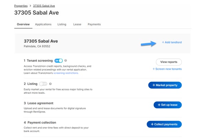Image resolution: width=197 pixels, height=138 pixels.
Task: Click the help icon next to Listing
Action: tap(50, 84)
